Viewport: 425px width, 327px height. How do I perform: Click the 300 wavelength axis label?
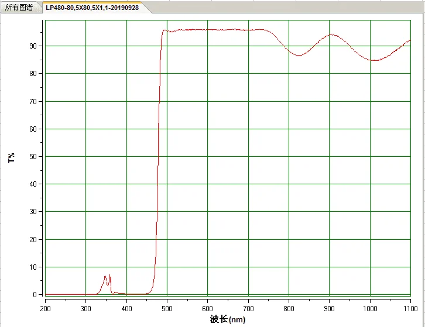[85, 309]
